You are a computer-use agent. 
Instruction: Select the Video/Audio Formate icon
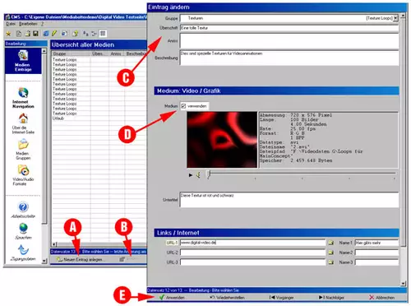pos(23,175)
